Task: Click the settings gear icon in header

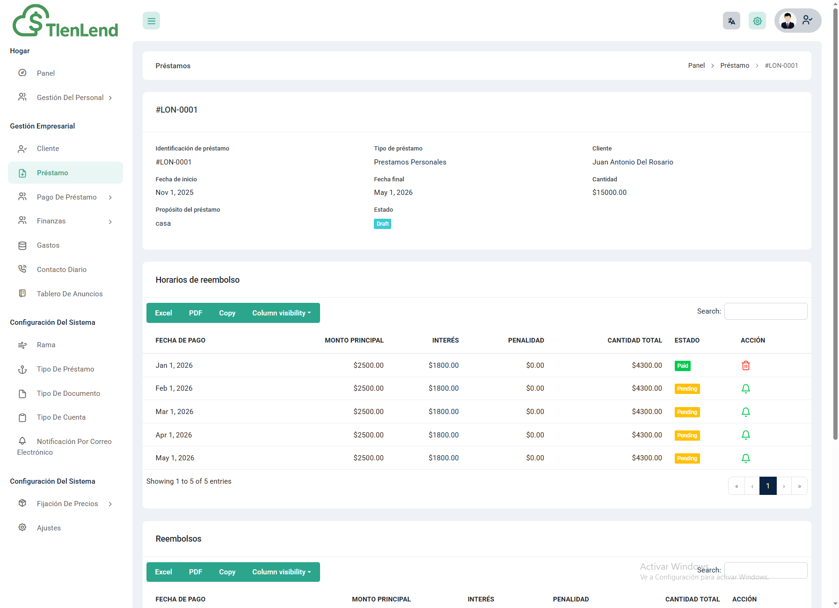Action: 757,21
